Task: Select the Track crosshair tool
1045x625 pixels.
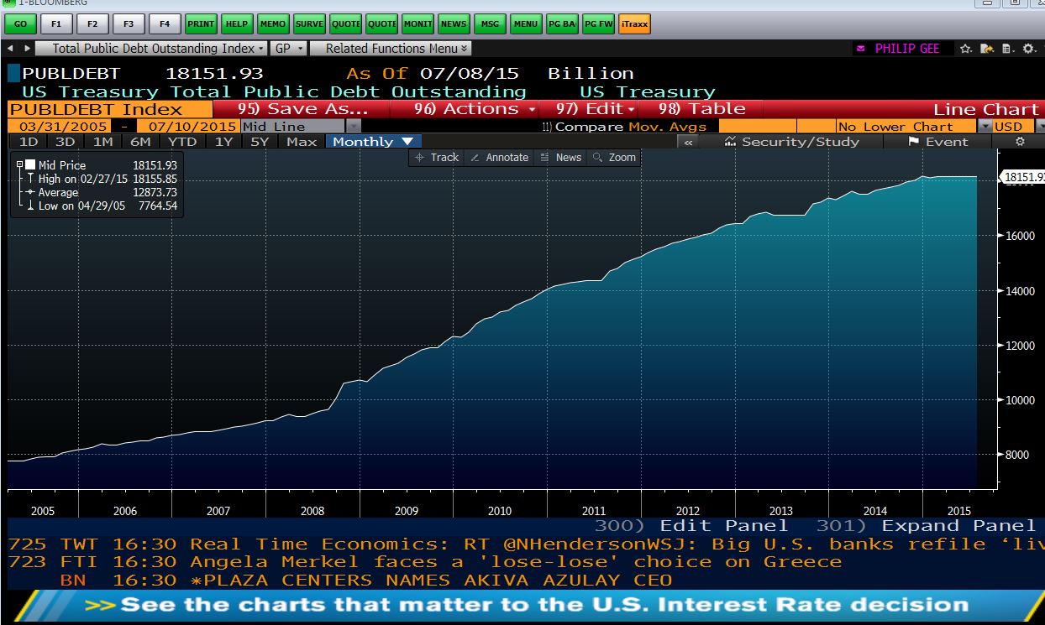Action: (x=437, y=158)
